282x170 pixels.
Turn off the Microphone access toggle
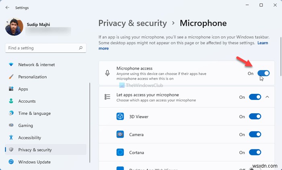[263, 73]
